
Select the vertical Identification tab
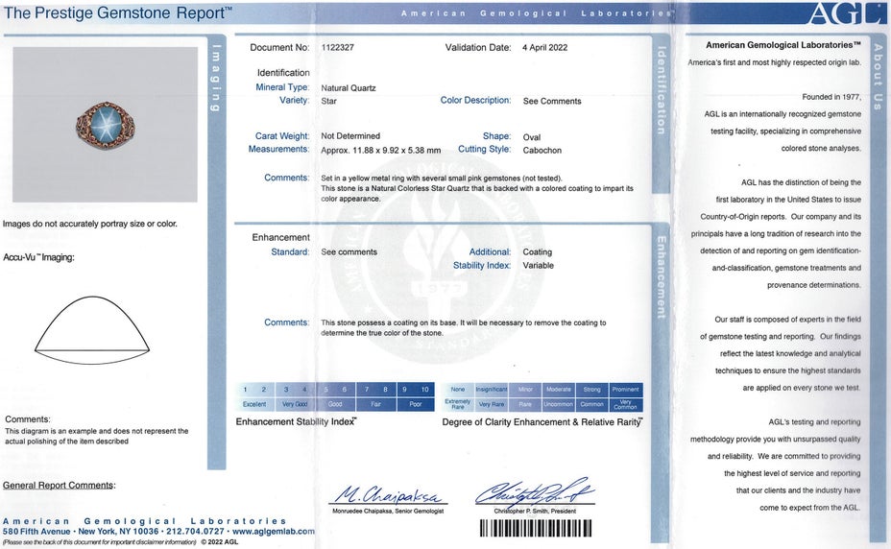point(661,91)
